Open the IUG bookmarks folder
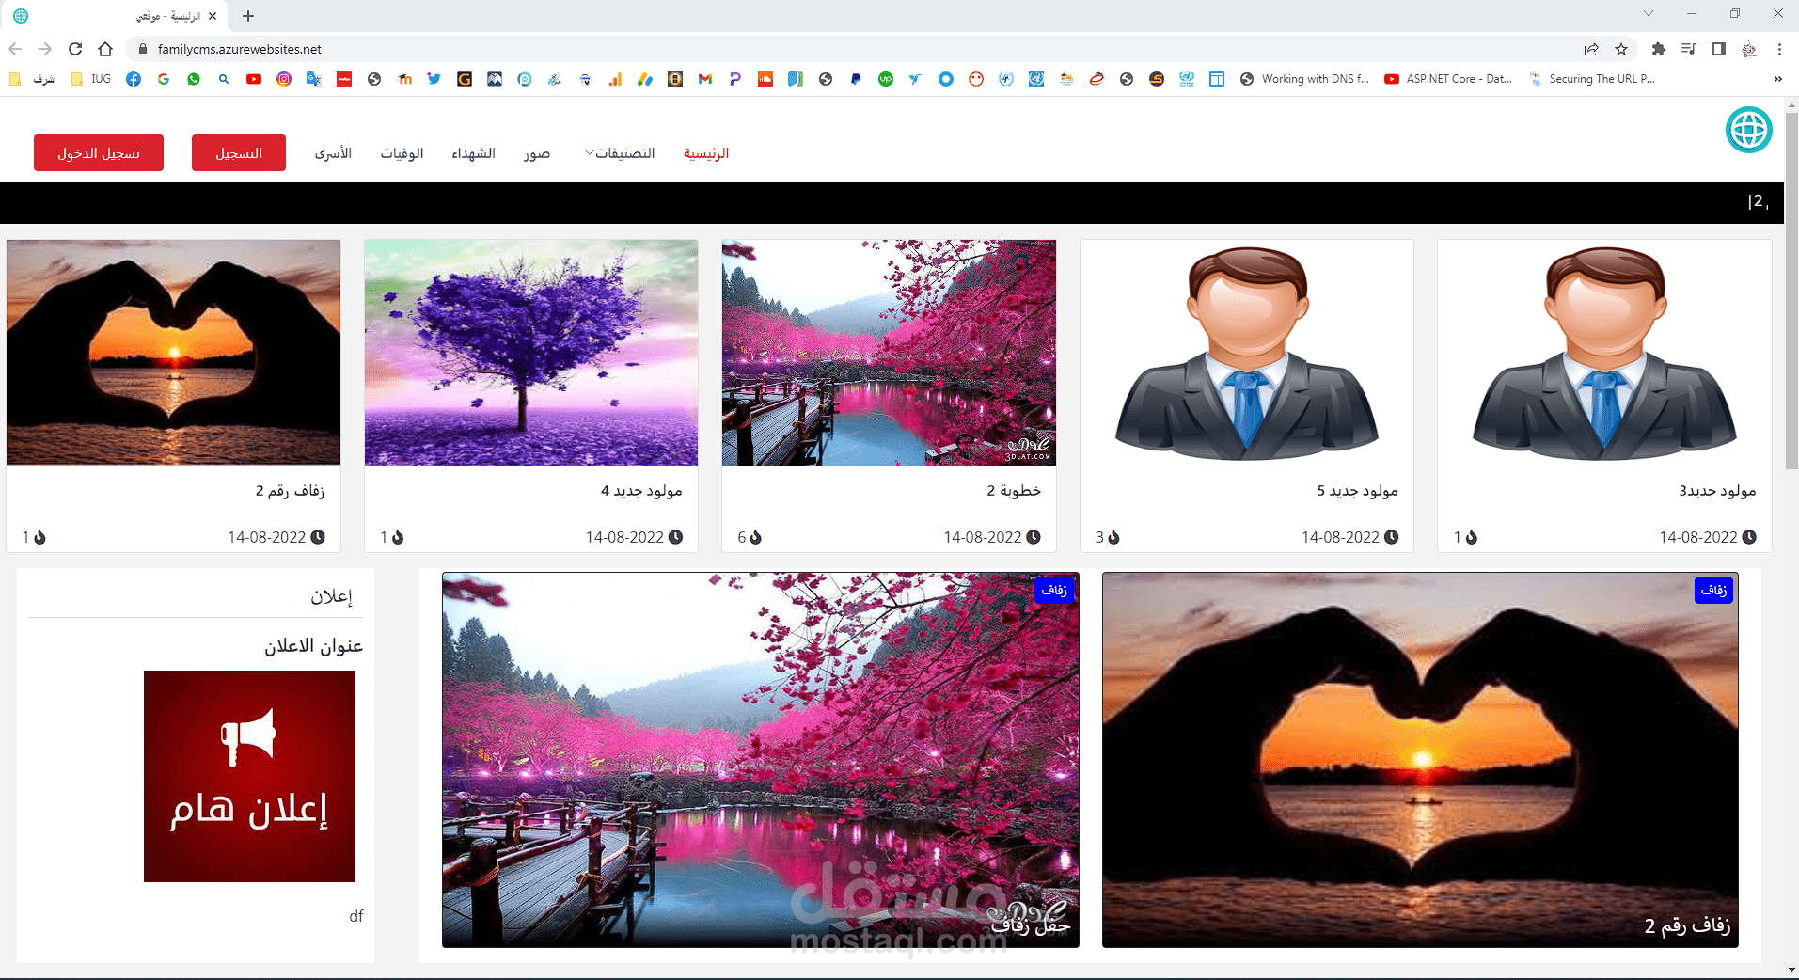This screenshot has width=1799, height=980. (x=91, y=79)
